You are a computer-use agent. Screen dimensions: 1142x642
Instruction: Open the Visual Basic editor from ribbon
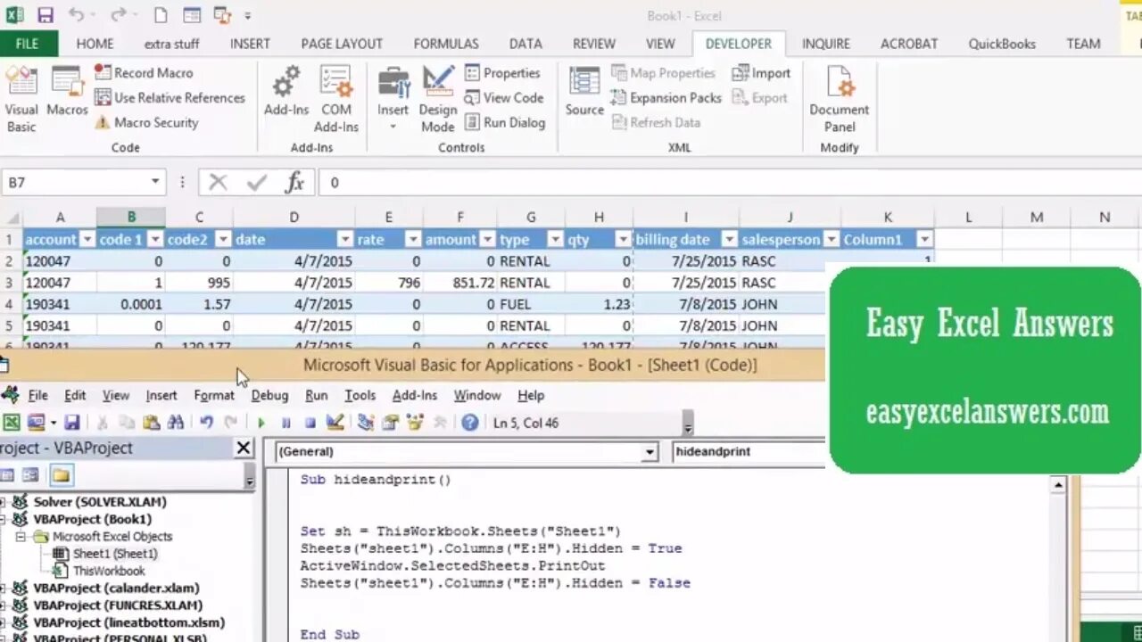point(21,100)
